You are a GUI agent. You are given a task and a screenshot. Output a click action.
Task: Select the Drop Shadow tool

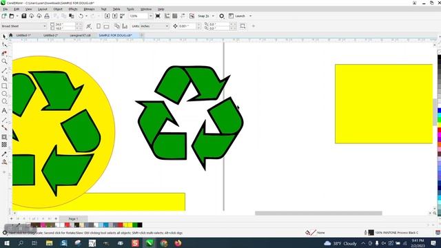pos(4,137)
